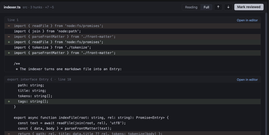Click the 'const text = await readFile' line
Image resolution: width=269 pixels, height=135 pixels.
coord(132,123)
